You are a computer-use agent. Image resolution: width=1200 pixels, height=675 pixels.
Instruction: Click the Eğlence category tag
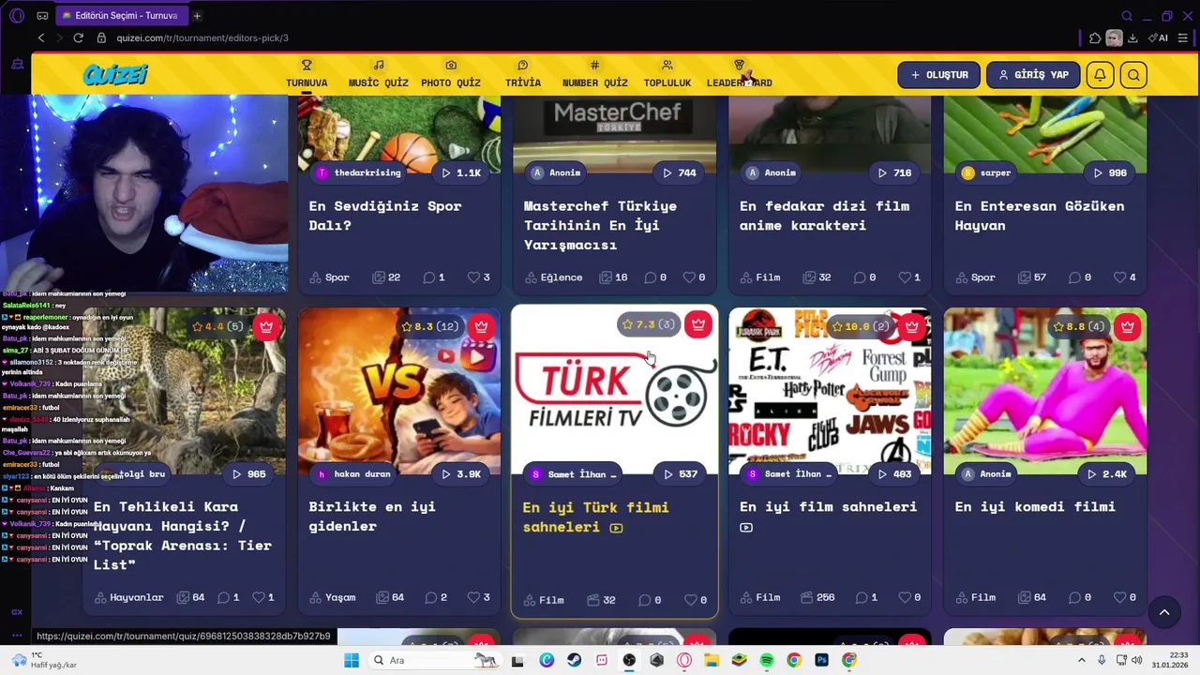click(553, 277)
